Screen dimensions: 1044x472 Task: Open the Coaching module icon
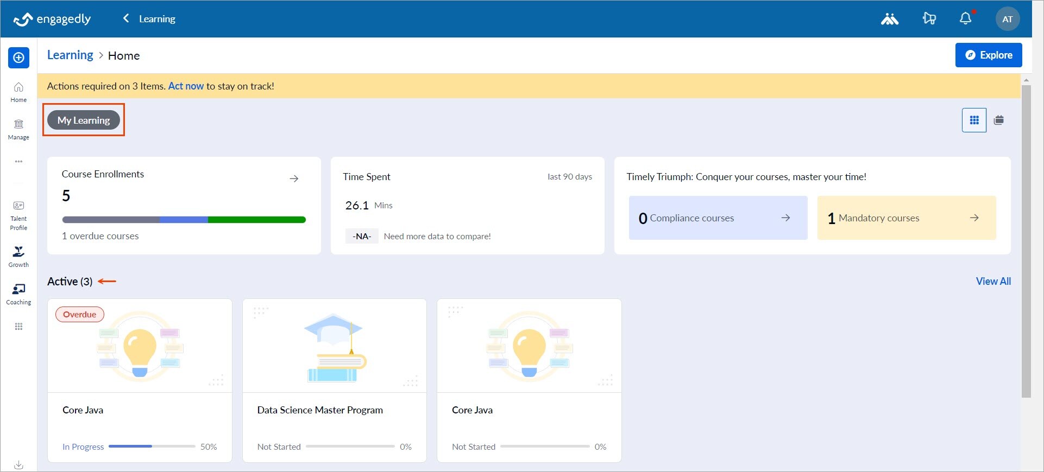pos(18,294)
